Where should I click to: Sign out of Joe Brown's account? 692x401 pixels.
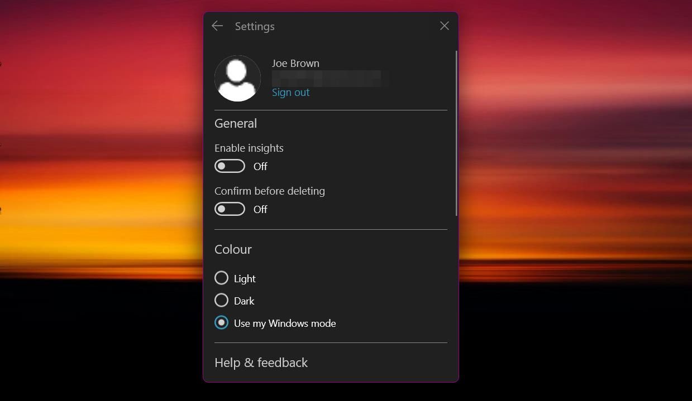(290, 92)
